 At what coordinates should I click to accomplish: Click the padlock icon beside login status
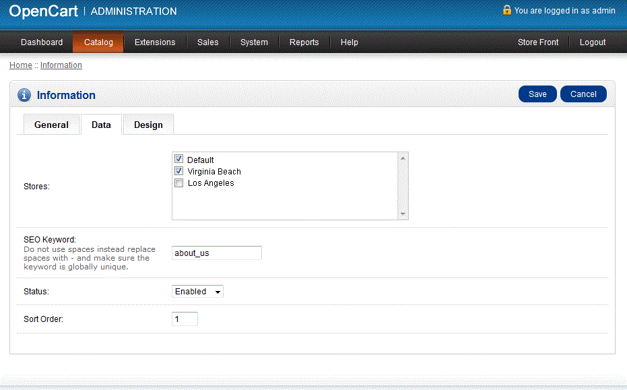point(507,10)
